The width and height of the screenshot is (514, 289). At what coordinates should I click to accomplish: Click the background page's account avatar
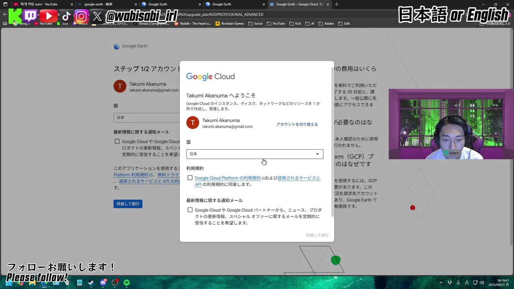120,86
